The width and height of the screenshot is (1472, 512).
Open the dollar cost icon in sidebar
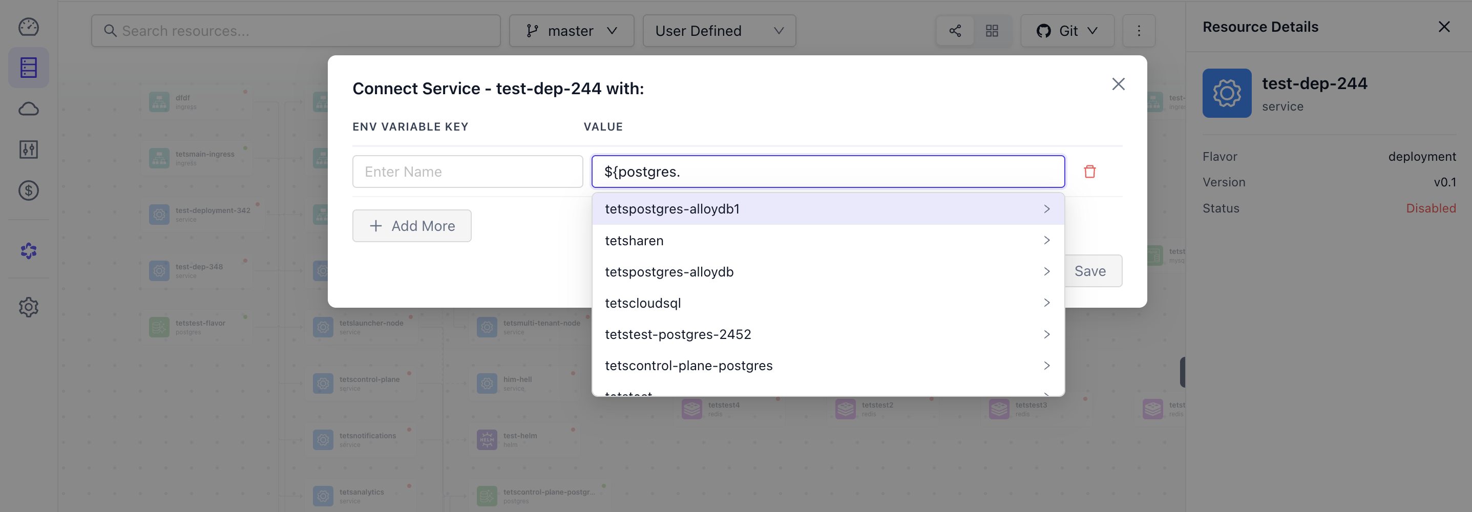pos(29,190)
